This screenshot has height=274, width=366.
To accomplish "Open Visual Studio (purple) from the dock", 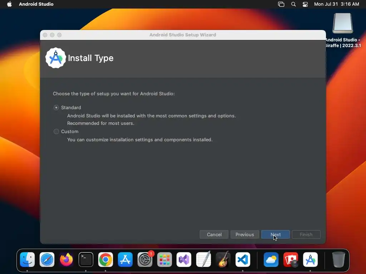I will [x=184, y=260].
